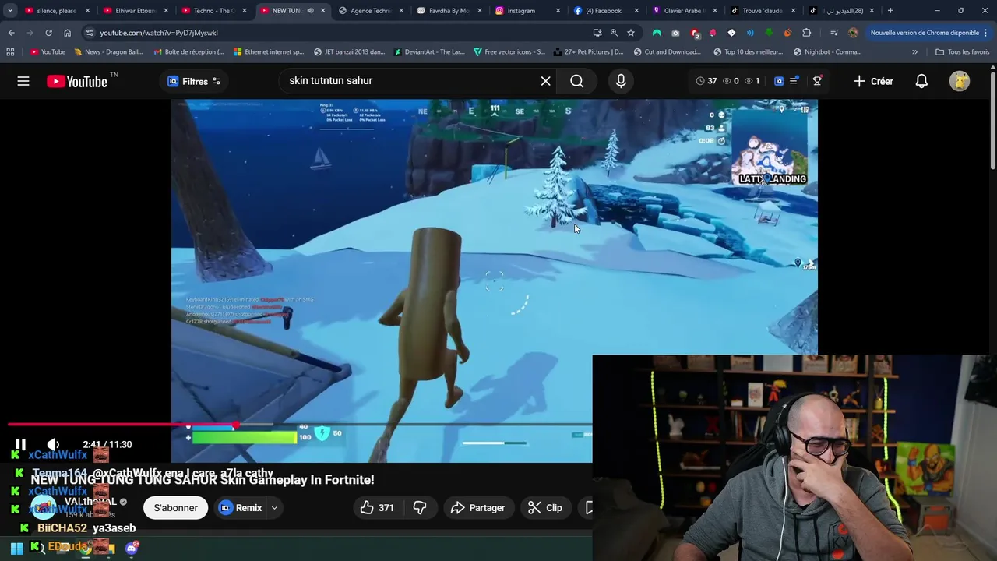Bookmark this page with the star
Viewport: 997px width, 561px height.
click(x=631, y=33)
